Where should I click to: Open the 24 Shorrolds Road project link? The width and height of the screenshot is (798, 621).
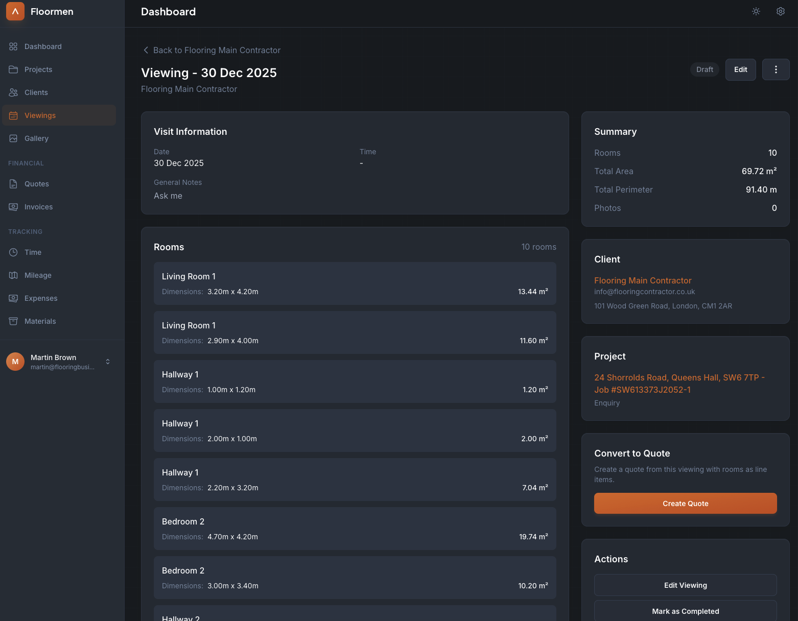coord(679,383)
